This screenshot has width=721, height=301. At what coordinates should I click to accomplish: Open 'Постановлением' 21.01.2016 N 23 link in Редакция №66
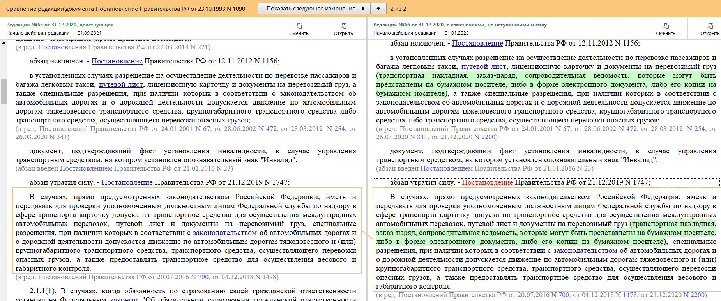click(x=447, y=168)
